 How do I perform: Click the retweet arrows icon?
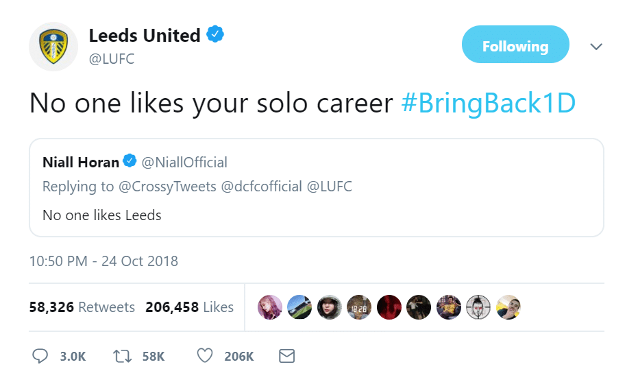[x=121, y=356]
